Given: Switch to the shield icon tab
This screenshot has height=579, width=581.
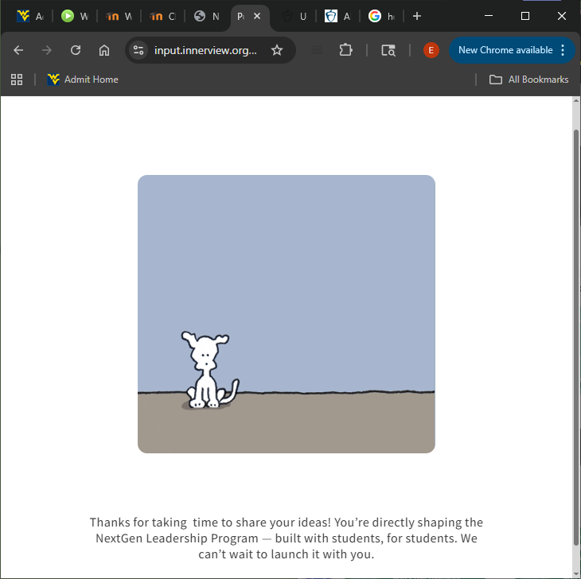Looking at the screenshot, I should (338, 16).
